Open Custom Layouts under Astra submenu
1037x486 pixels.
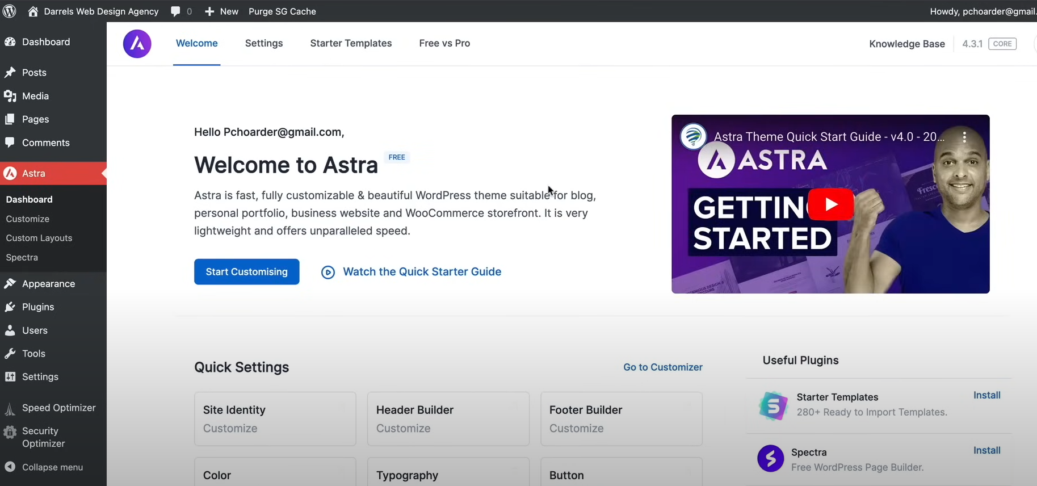coord(39,238)
